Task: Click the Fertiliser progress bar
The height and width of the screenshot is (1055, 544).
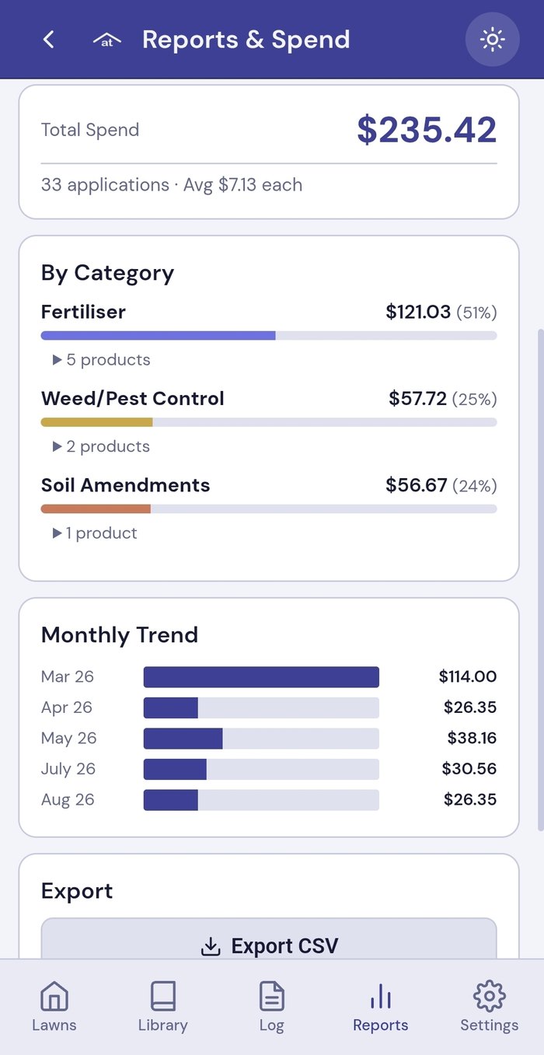Action: [269, 336]
